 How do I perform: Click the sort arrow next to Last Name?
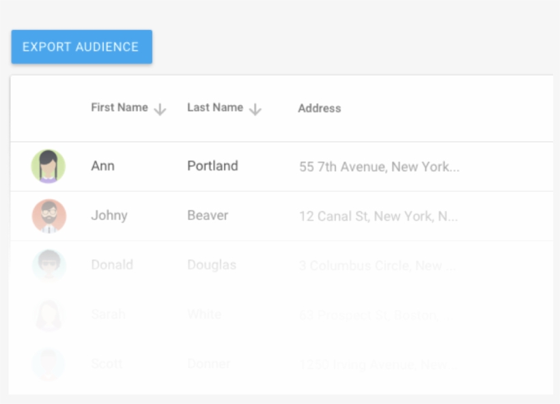[255, 108]
